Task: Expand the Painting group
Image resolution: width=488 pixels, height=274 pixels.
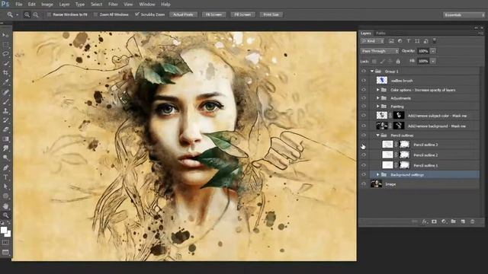Action: [x=378, y=107]
